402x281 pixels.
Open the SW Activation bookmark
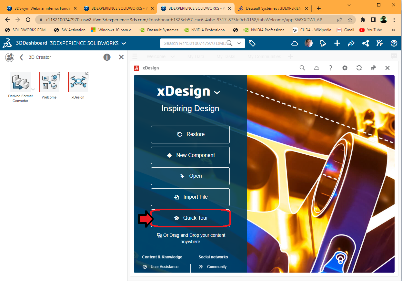[x=69, y=30]
